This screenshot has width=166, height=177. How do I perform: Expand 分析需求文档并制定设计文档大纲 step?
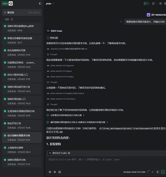66,115
